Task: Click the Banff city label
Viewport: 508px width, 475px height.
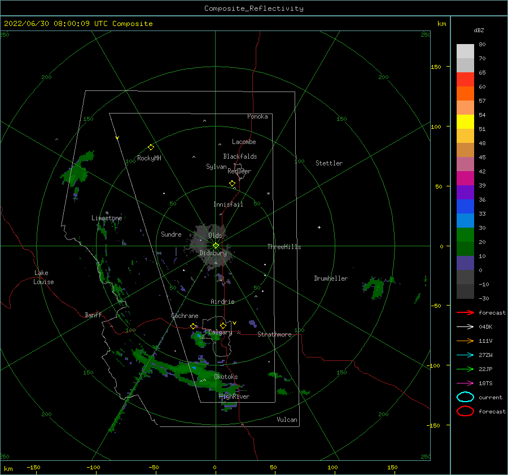Action: point(93,315)
